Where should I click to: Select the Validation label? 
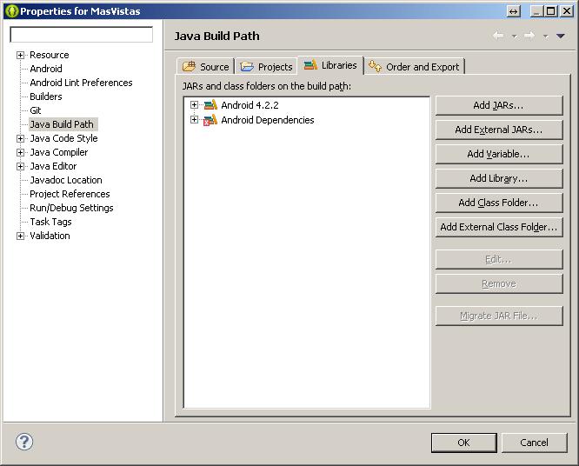(50, 236)
